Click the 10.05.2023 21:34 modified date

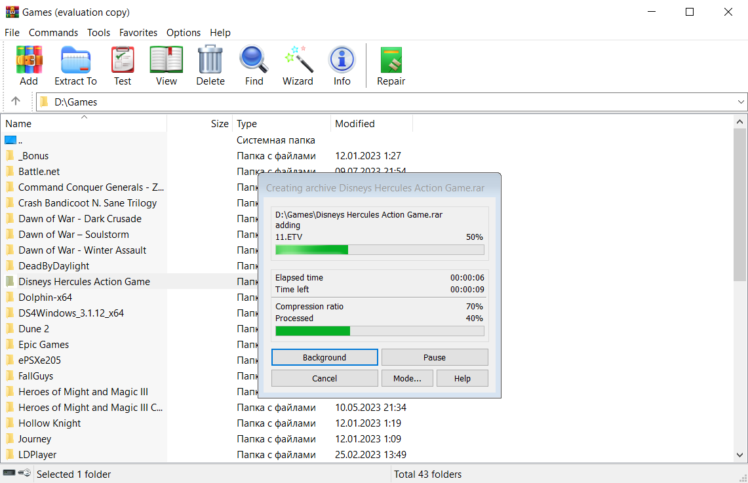tap(370, 408)
